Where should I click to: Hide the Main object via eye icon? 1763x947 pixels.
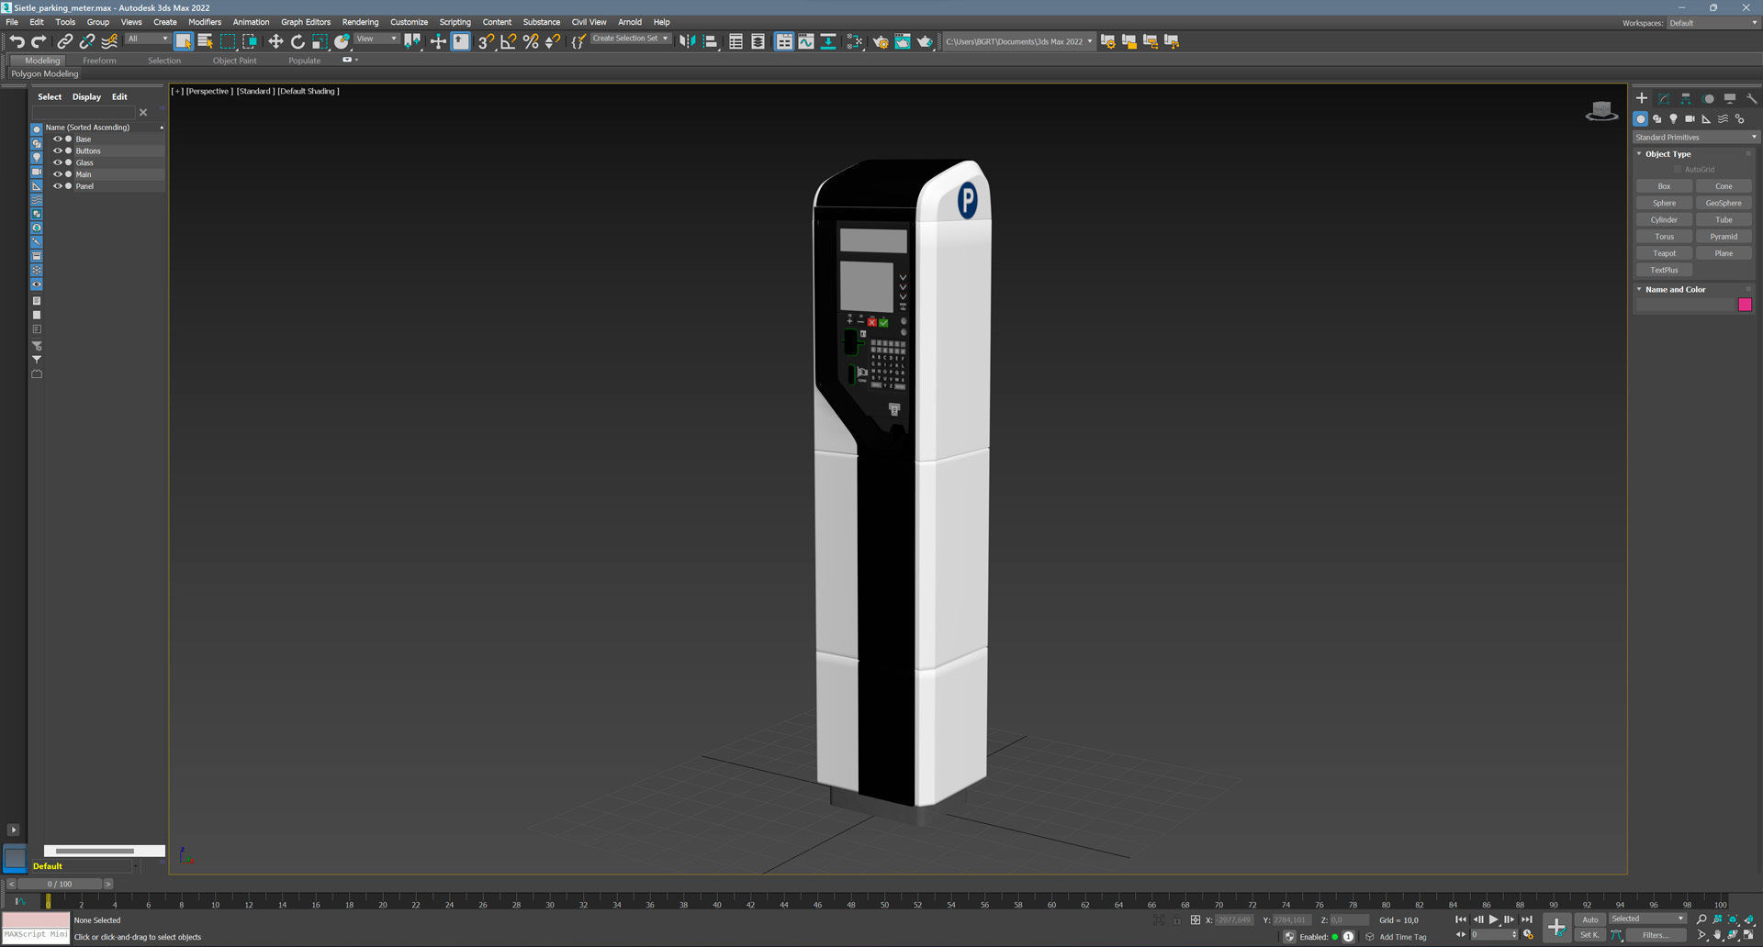click(x=58, y=174)
